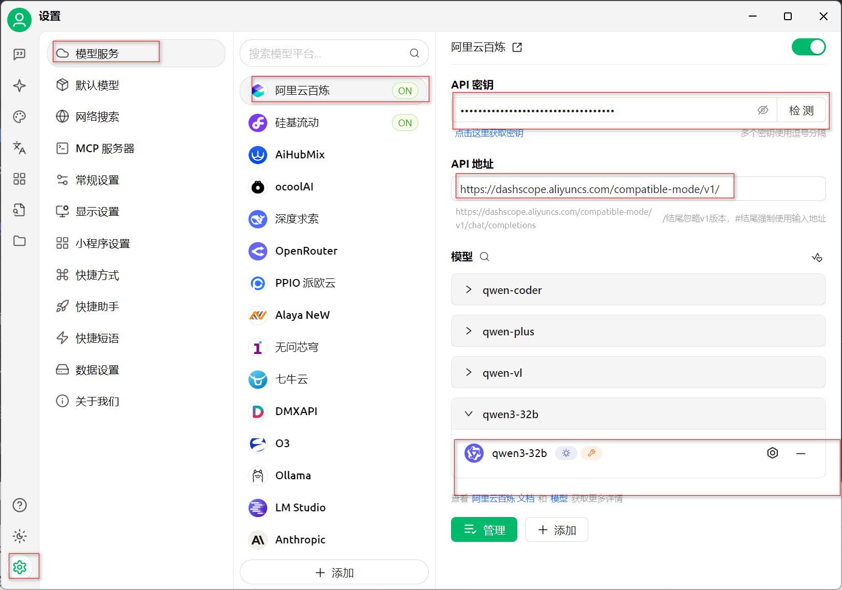Open the mini apps grid sidebar icon
The width and height of the screenshot is (842, 590).
[19, 179]
